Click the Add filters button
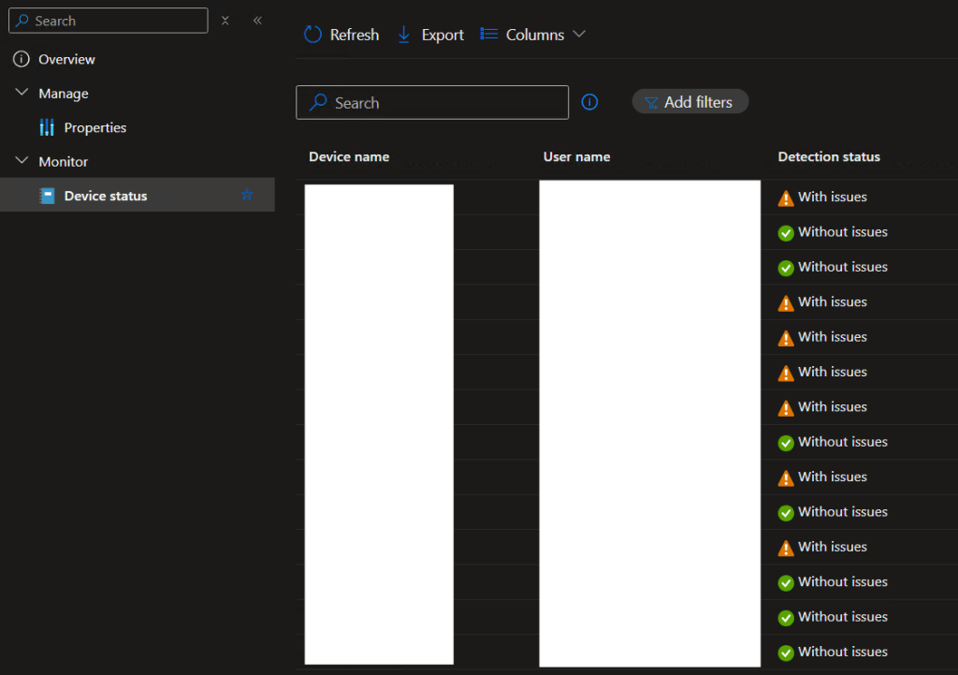958x675 pixels. (x=689, y=102)
